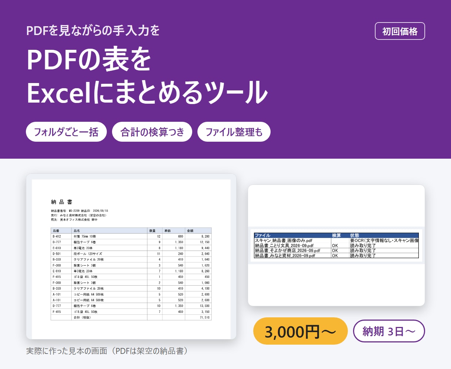
Task: Click the 初回価格 badge
Action: (400, 31)
